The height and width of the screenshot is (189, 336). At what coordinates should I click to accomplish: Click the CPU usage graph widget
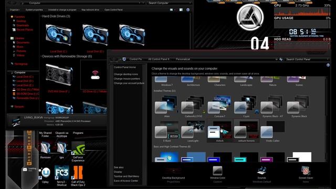(x=302, y=12)
